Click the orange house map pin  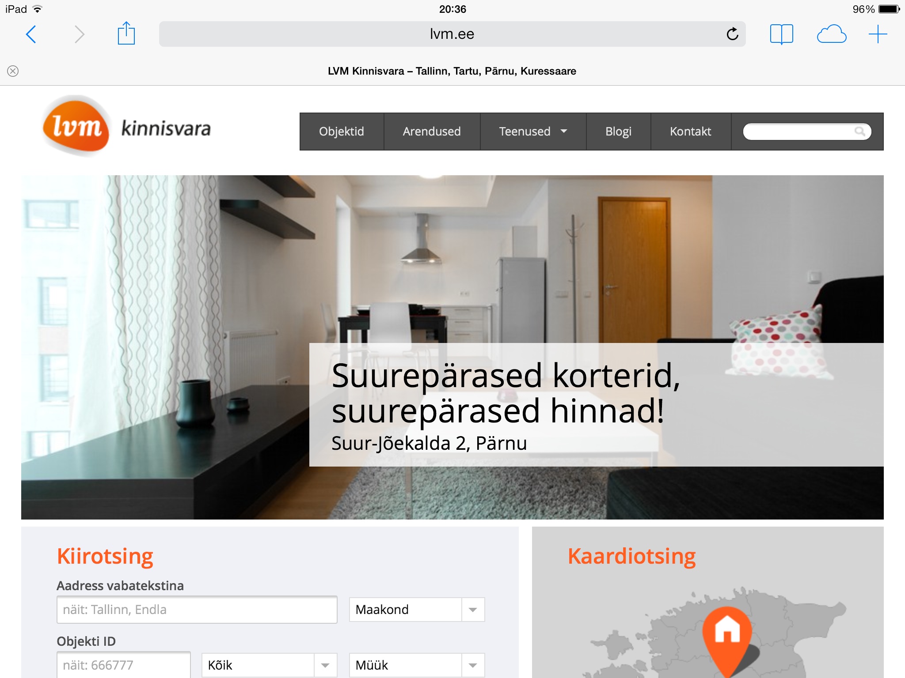pyautogui.click(x=727, y=640)
